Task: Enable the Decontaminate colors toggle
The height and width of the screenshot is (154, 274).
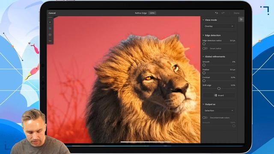Action: [x=205, y=118]
